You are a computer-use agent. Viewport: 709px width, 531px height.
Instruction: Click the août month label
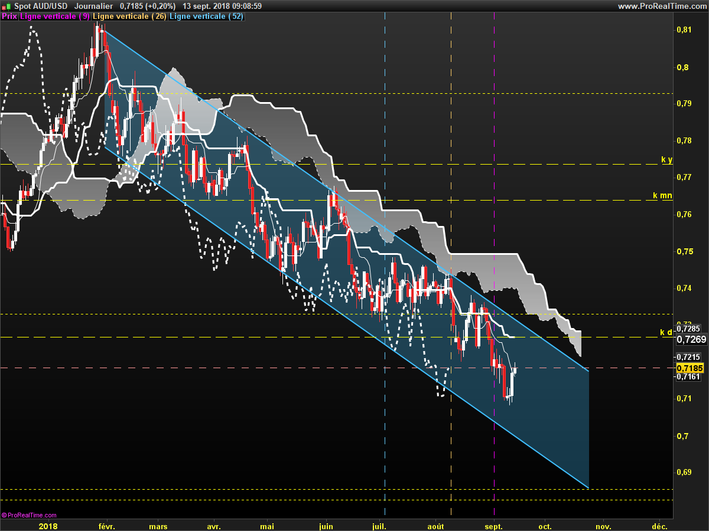(435, 526)
